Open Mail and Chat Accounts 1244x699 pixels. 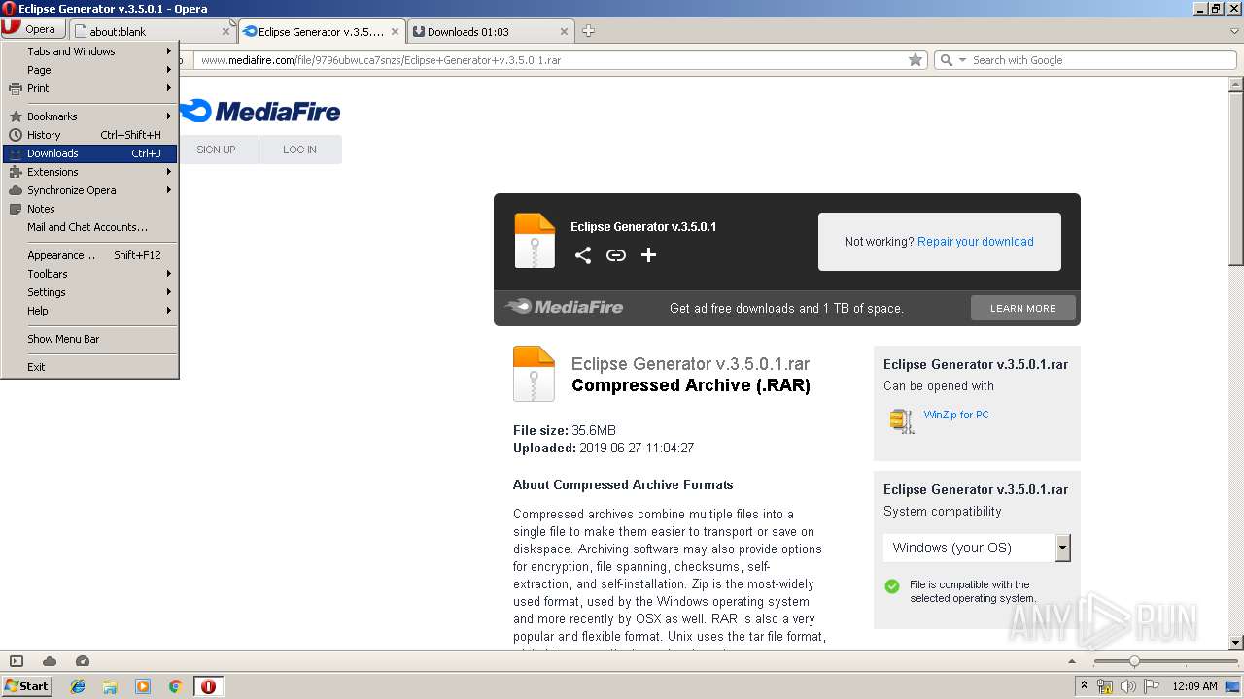pyautogui.click(x=89, y=227)
